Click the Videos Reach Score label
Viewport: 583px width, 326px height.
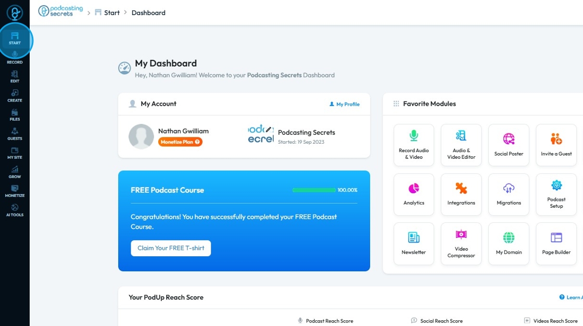point(555,321)
